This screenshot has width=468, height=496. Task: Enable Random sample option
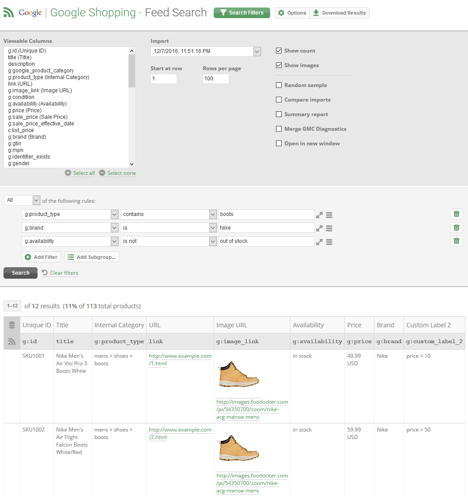tap(279, 85)
